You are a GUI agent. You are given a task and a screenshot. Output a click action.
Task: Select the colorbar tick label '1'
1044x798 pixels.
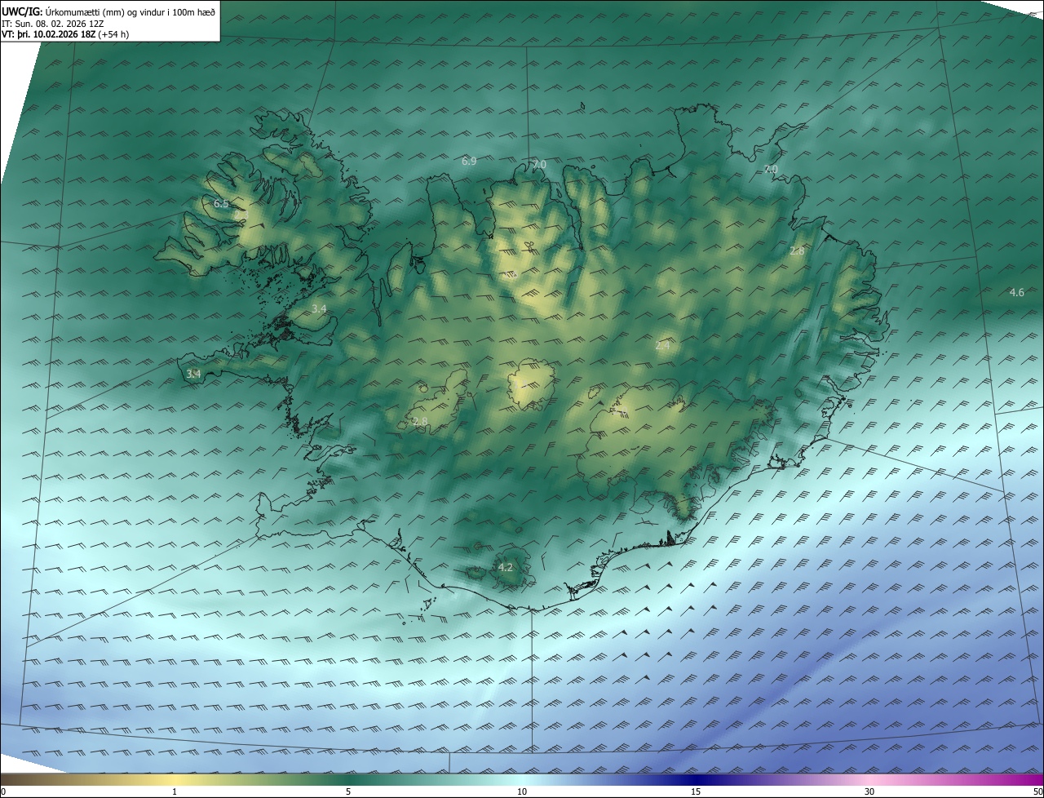point(175,791)
